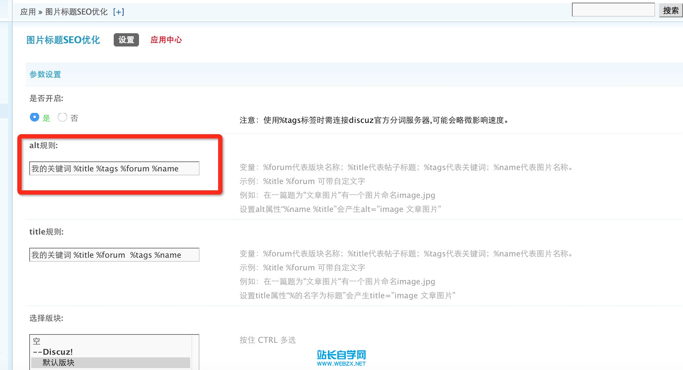This screenshot has height=370, width=683.
Task: Select the 是 radio button
Action: click(35, 117)
